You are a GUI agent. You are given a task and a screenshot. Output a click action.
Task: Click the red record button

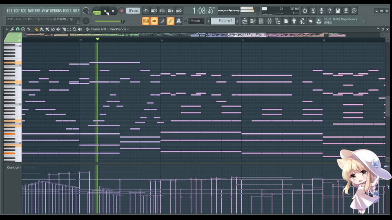click(x=122, y=11)
